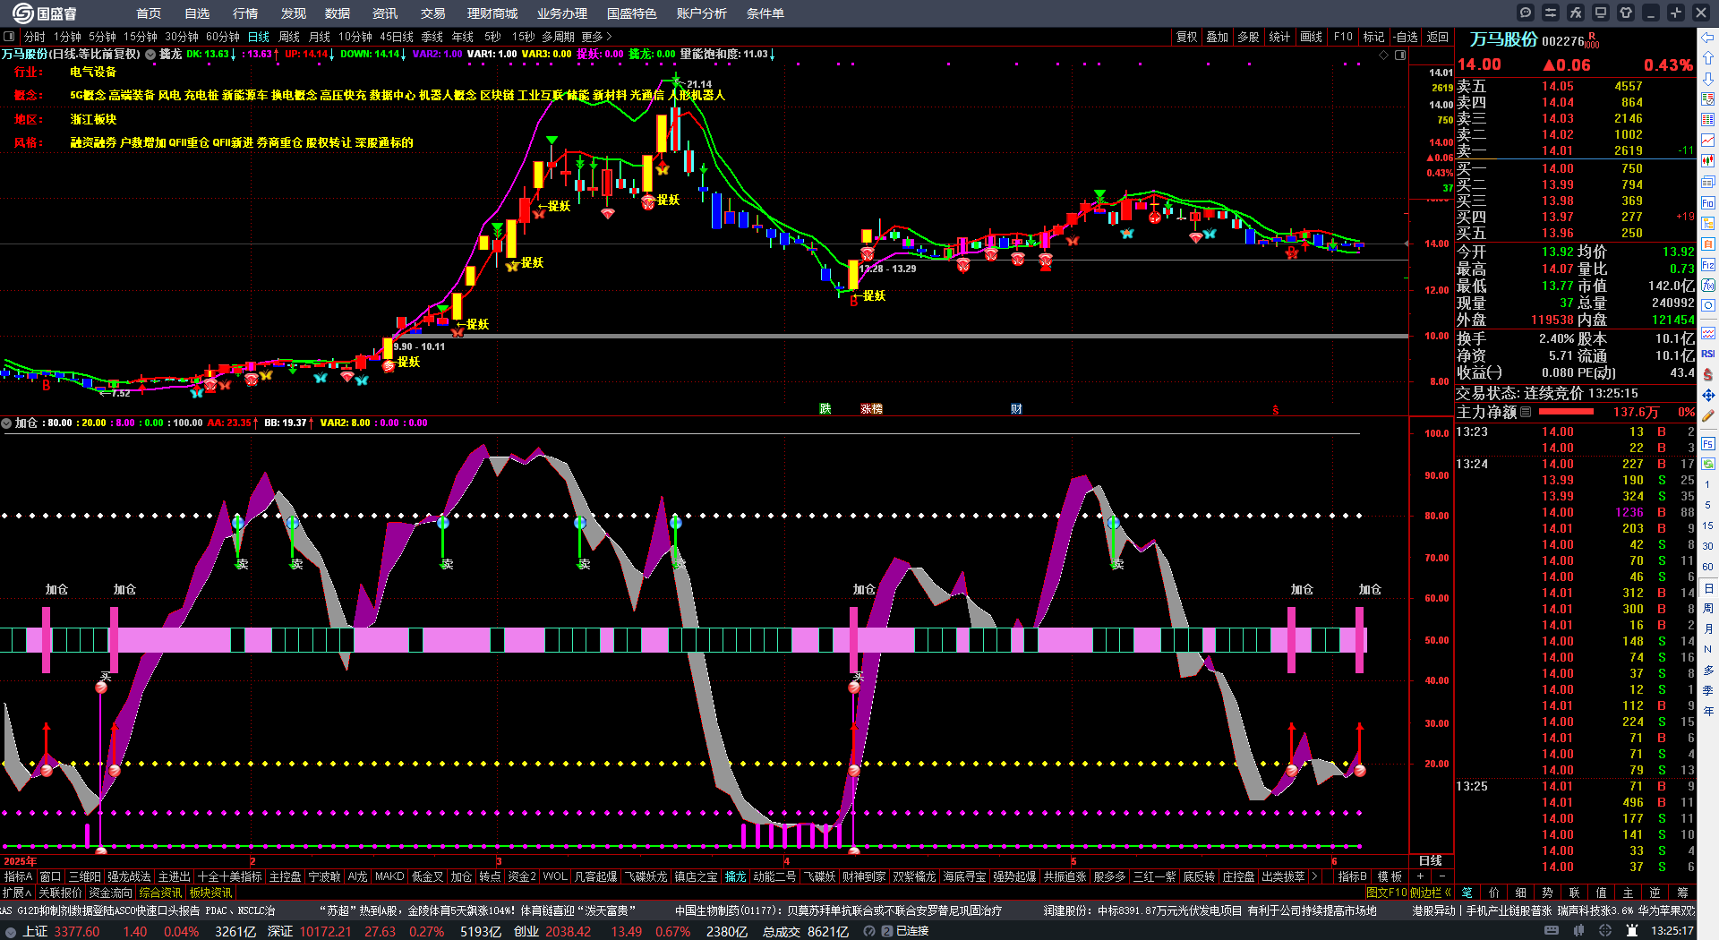Click the up-arrow icon in right sidebar
This screenshot has width=1719, height=940.
coord(1708,58)
